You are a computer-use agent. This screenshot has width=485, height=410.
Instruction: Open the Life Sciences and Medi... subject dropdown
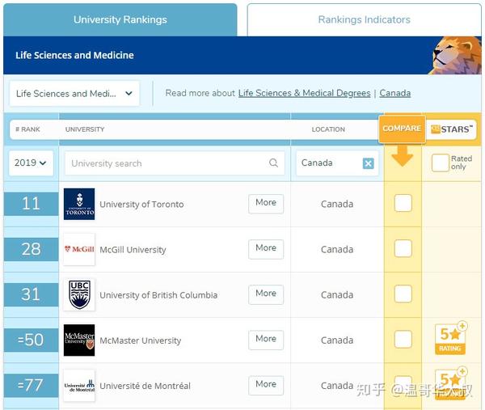[74, 94]
